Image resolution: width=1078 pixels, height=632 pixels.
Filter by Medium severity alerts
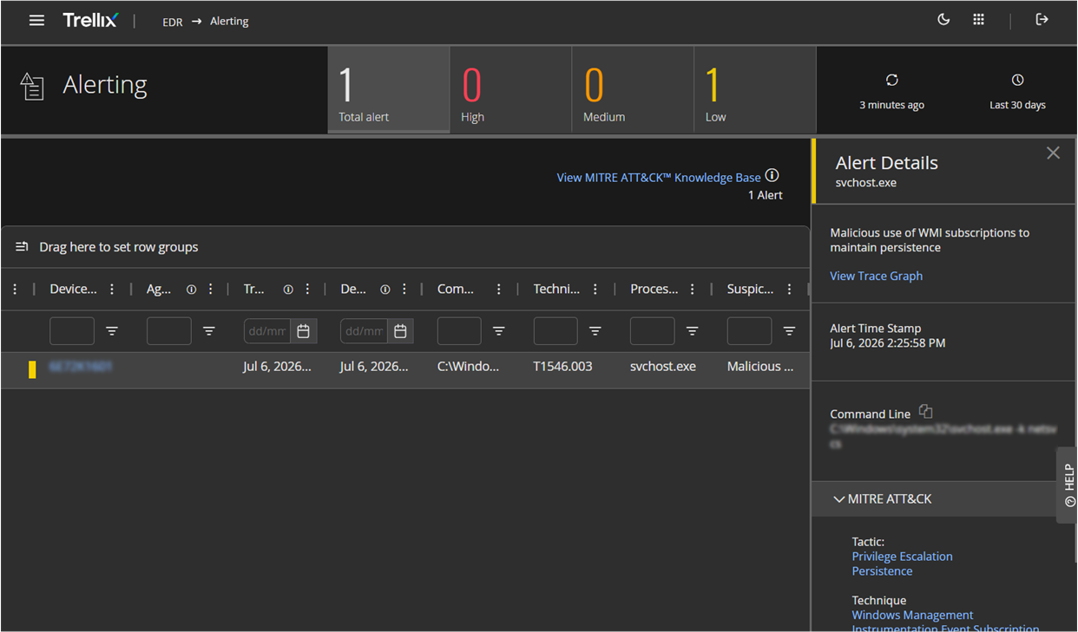(x=633, y=90)
